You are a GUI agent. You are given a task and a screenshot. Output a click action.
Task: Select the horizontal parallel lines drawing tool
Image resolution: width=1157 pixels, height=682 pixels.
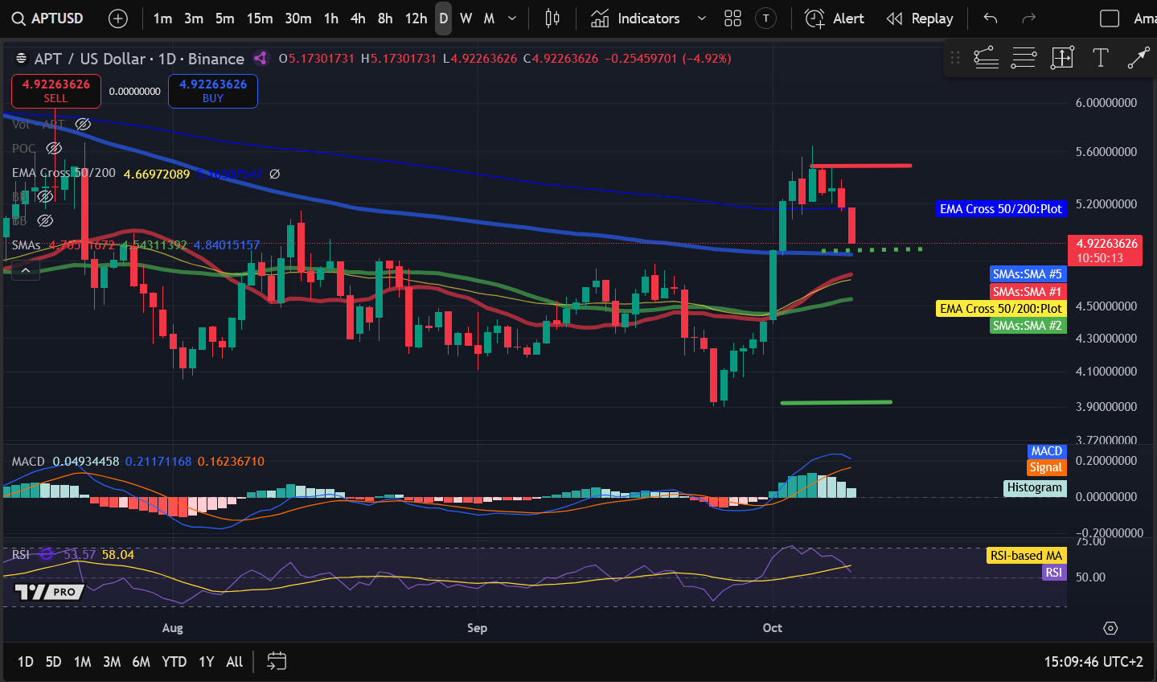coord(1024,58)
